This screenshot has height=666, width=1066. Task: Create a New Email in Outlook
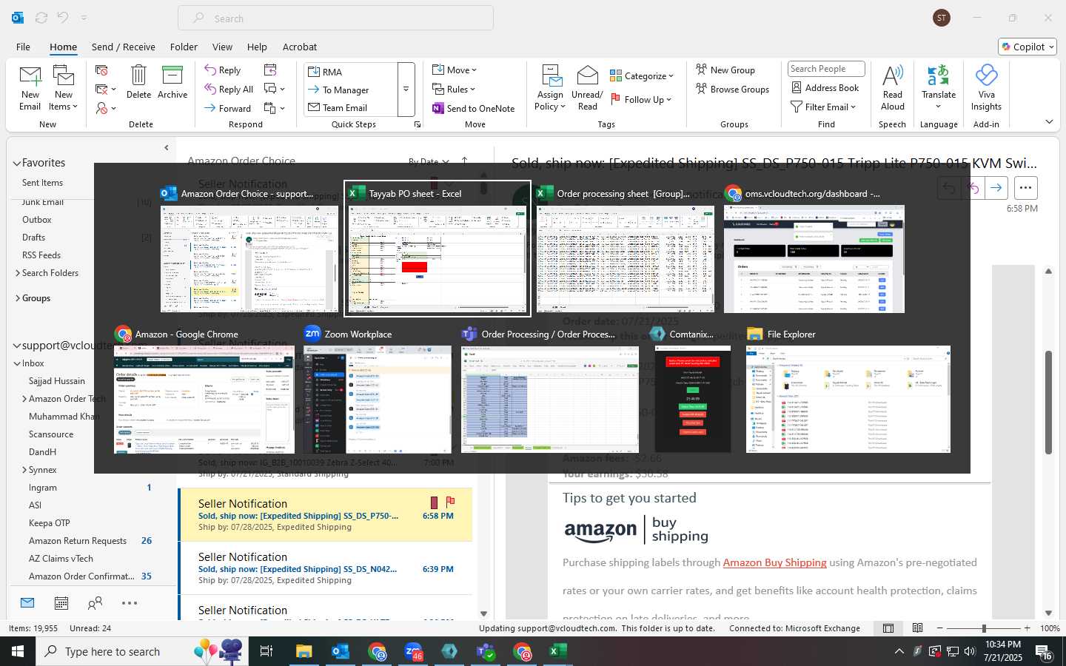[x=30, y=87]
